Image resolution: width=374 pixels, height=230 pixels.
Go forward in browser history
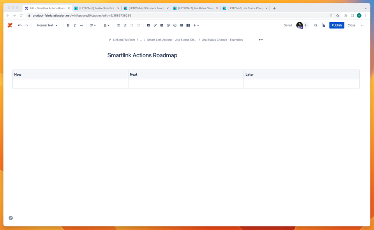click(x=14, y=16)
